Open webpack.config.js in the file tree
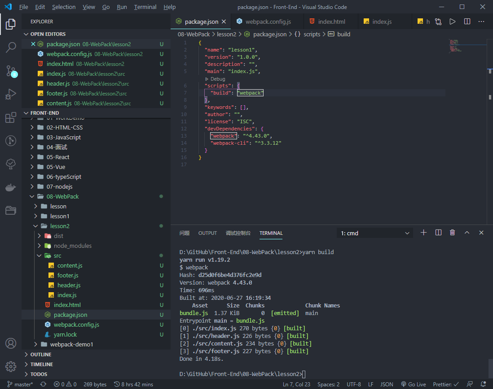This screenshot has height=389, width=493. [x=96, y=324]
